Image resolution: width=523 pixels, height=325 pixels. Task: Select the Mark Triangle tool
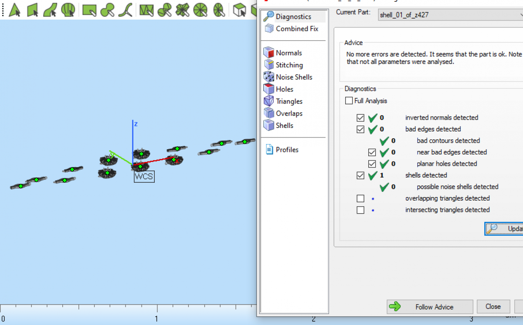(x=15, y=10)
